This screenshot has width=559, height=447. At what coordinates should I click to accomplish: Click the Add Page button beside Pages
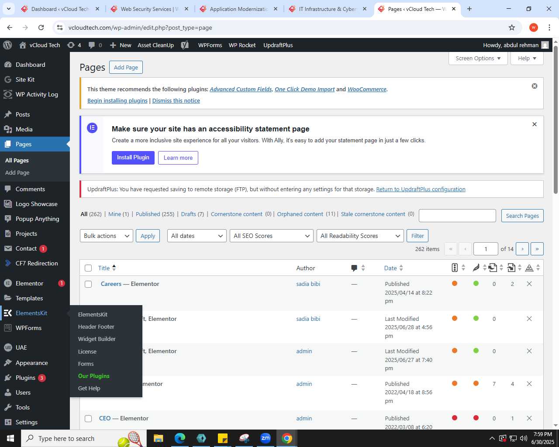pos(126,67)
